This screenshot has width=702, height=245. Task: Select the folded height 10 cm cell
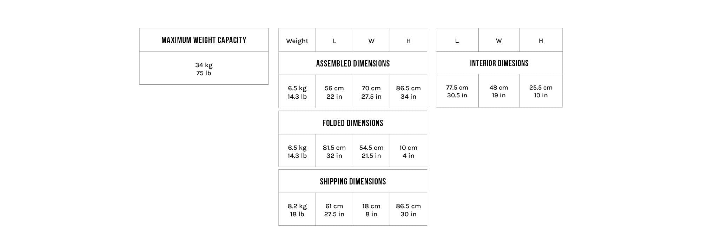coord(408,152)
